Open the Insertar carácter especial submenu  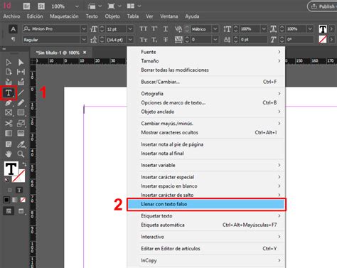(x=206, y=177)
